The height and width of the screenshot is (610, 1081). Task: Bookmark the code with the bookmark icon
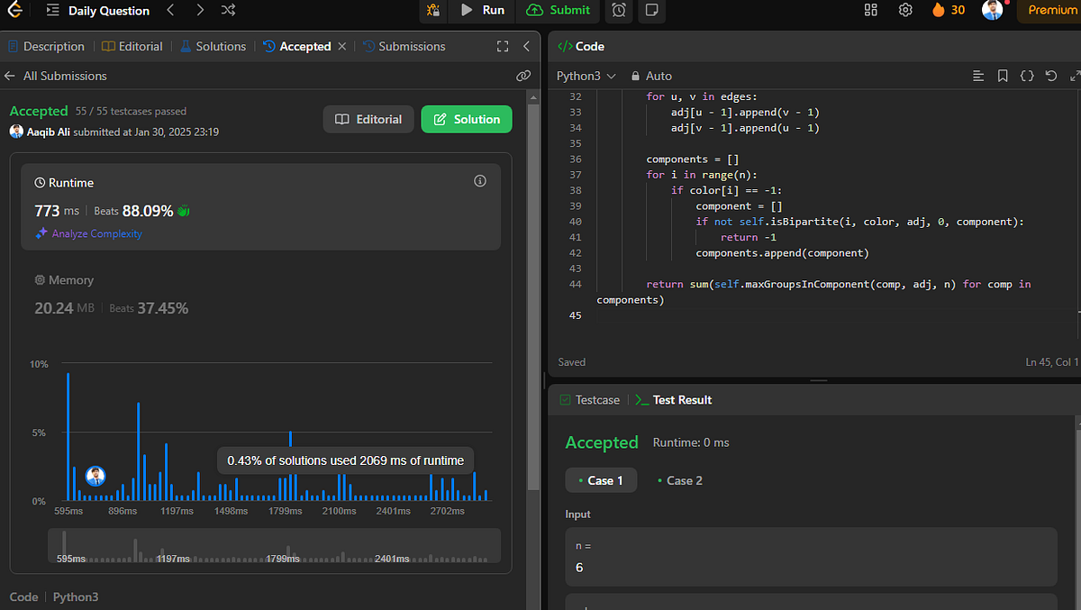(x=1003, y=76)
